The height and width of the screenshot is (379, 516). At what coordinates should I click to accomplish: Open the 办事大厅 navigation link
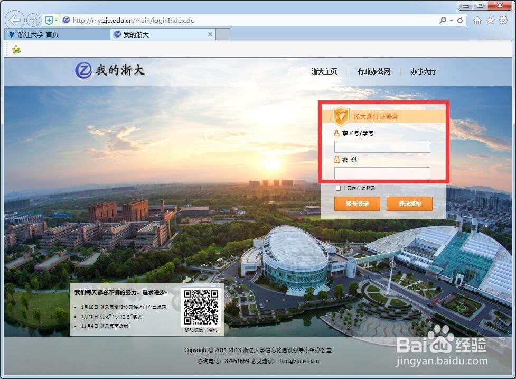coord(423,71)
